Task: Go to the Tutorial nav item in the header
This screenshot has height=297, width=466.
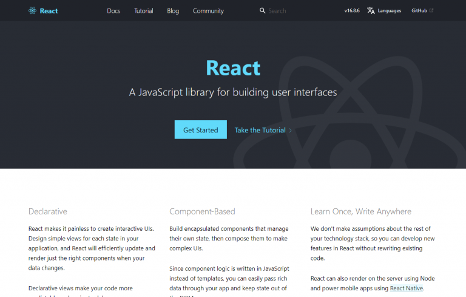Action: (144, 11)
